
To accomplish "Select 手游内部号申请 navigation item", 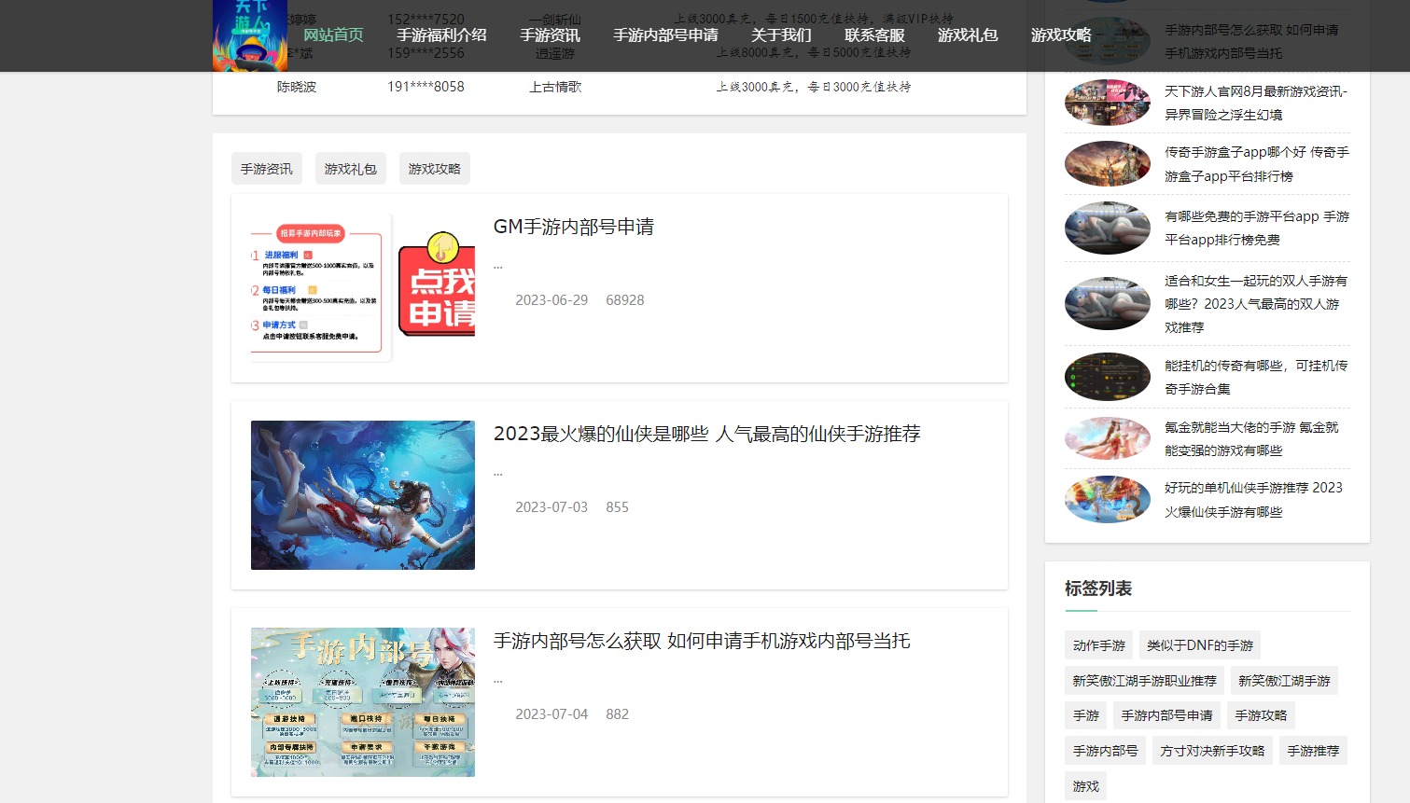I will [x=665, y=35].
